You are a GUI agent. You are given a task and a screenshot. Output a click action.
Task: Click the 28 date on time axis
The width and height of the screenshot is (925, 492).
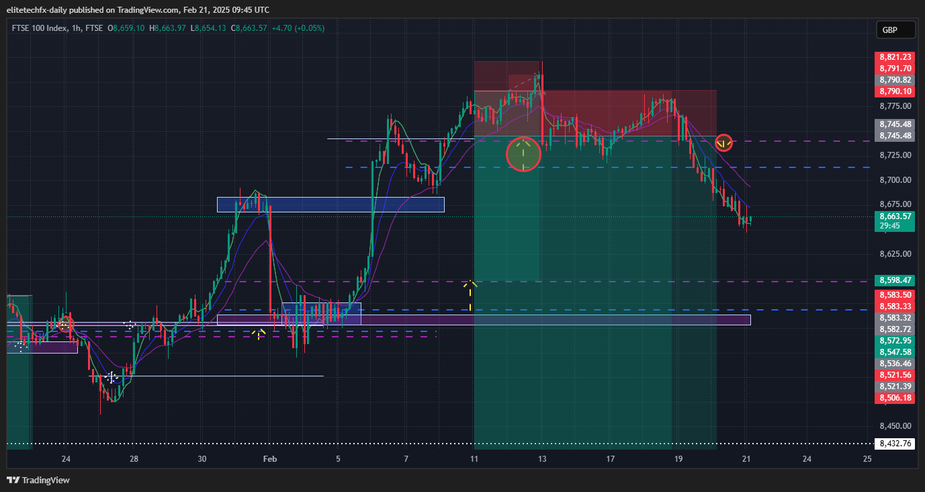tap(134, 459)
